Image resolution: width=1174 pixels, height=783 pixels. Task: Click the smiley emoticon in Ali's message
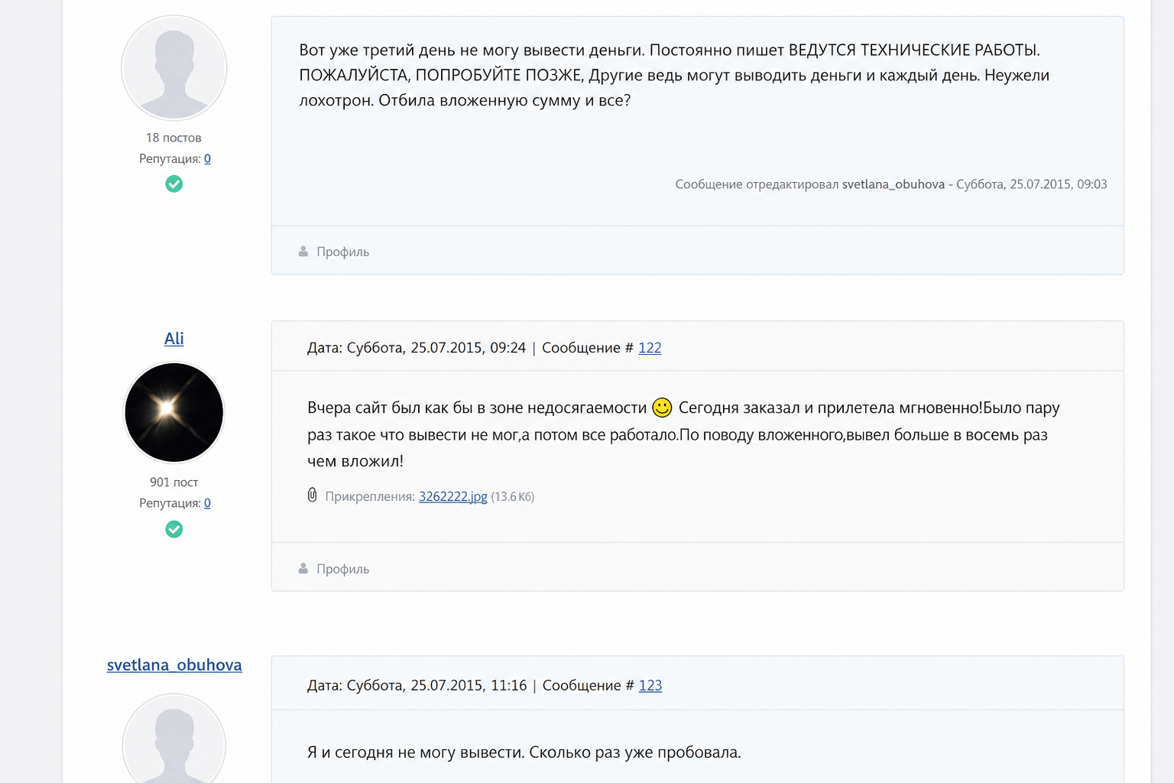(662, 408)
